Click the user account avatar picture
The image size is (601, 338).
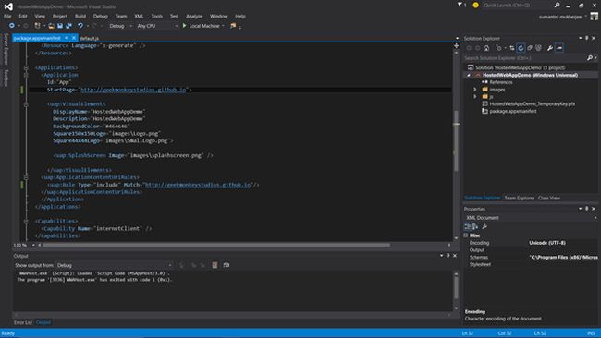click(595, 17)
